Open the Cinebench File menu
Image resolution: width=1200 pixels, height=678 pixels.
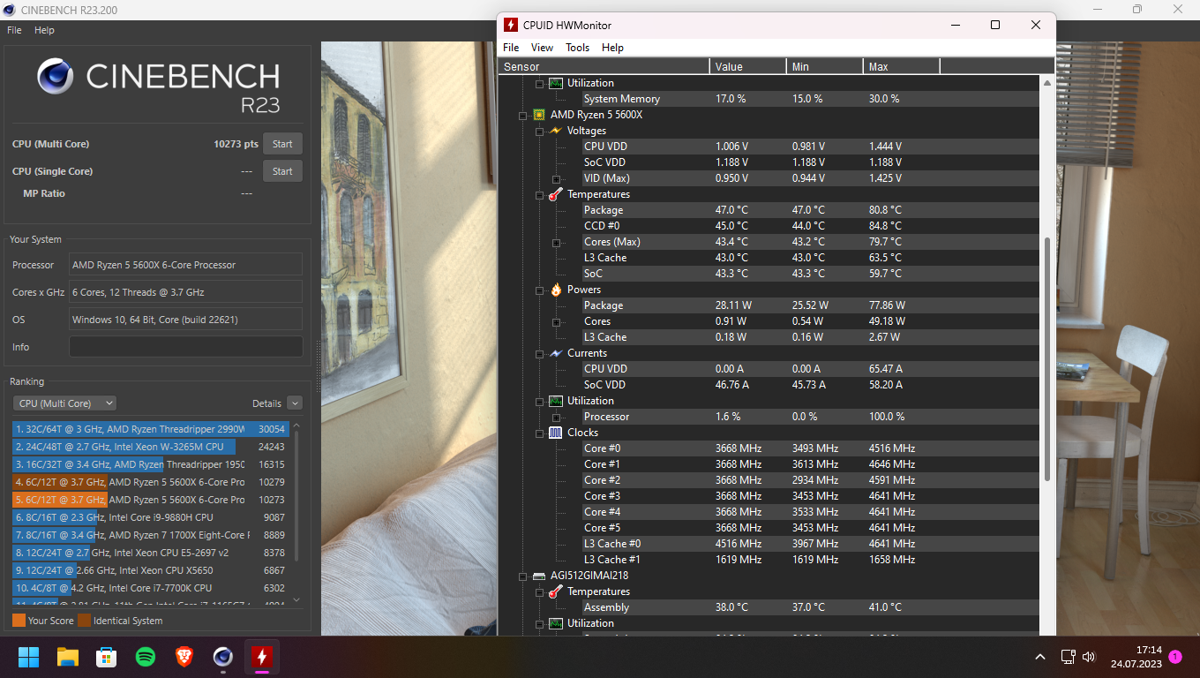click(x=14, y=30)
